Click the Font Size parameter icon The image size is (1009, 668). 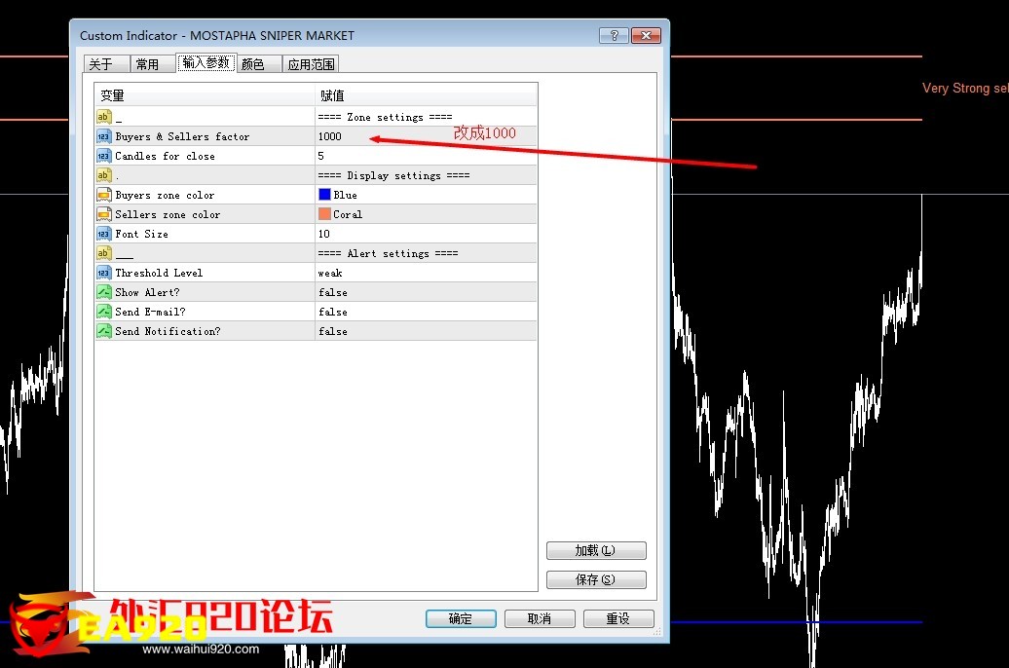coord(104,234)
